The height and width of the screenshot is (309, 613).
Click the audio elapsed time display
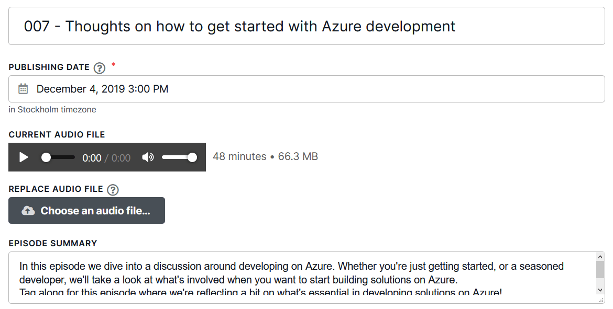click(92, 158)
